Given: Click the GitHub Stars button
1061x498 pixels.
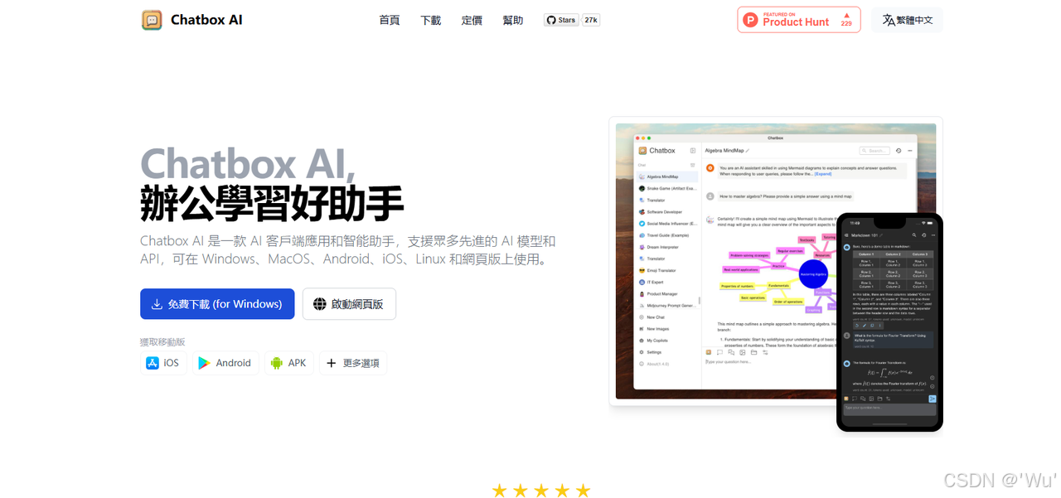Looking at the screenshot, I should pos(561,20).
